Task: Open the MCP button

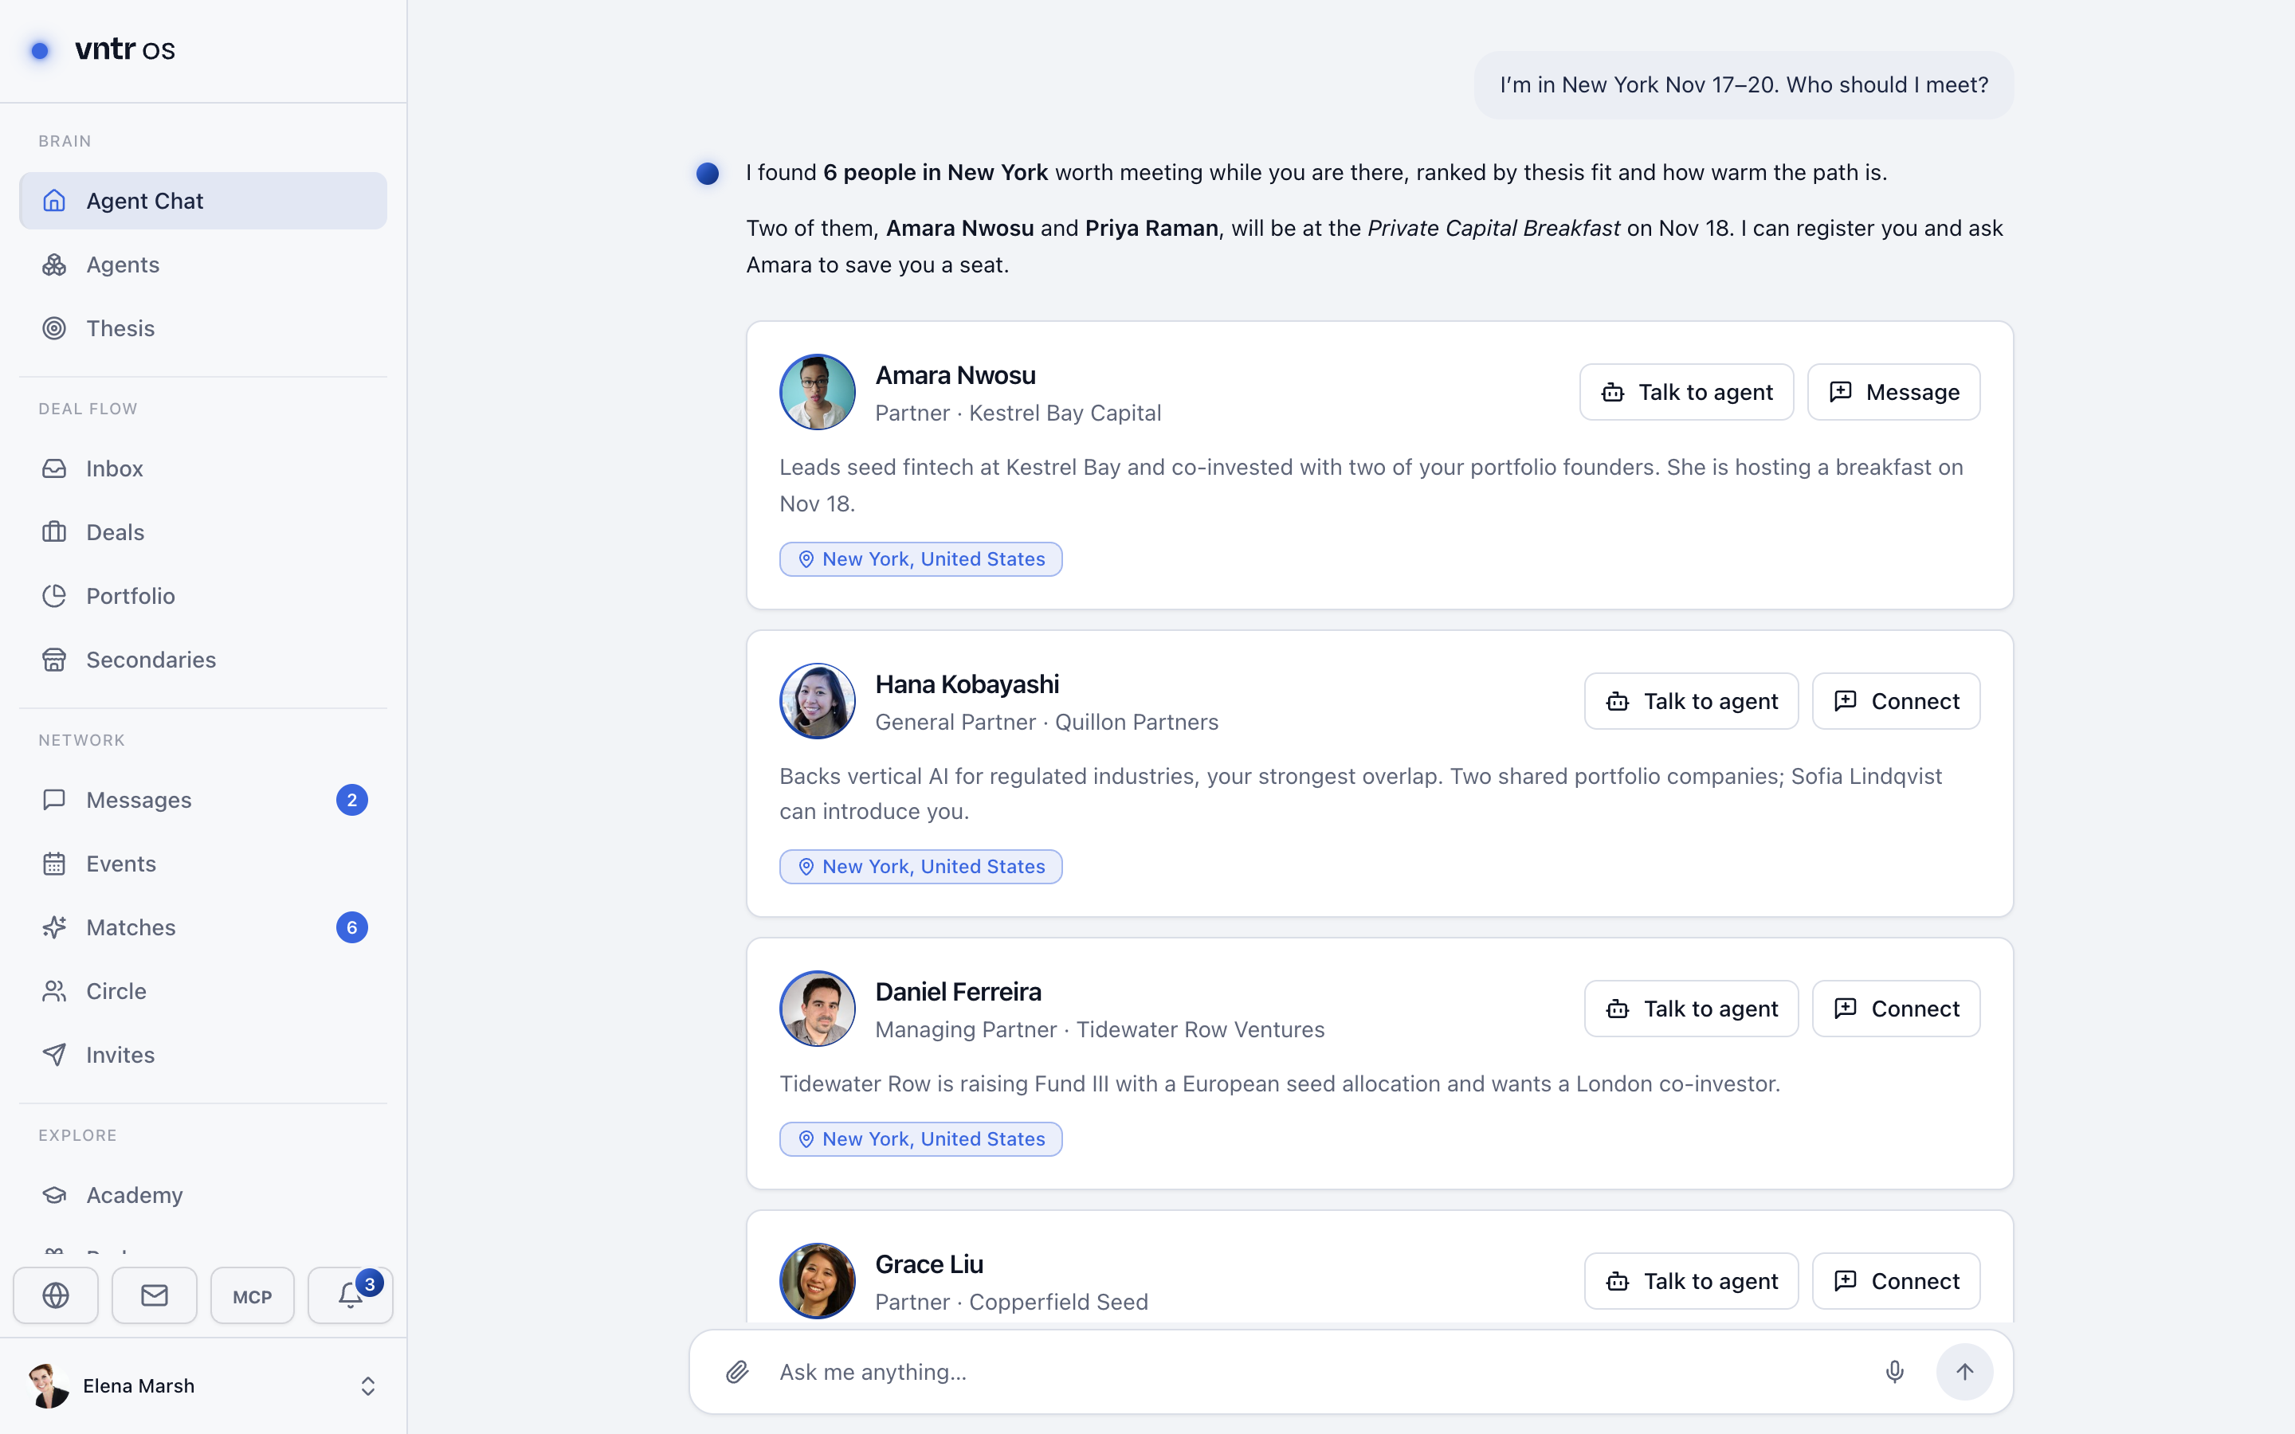Action: (x=253, y=1295)
